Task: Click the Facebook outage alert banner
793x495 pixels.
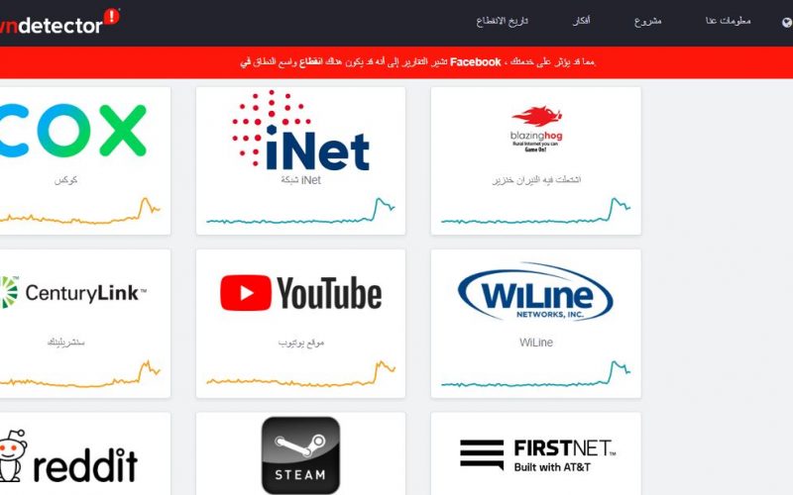Action: click(396, 62)
